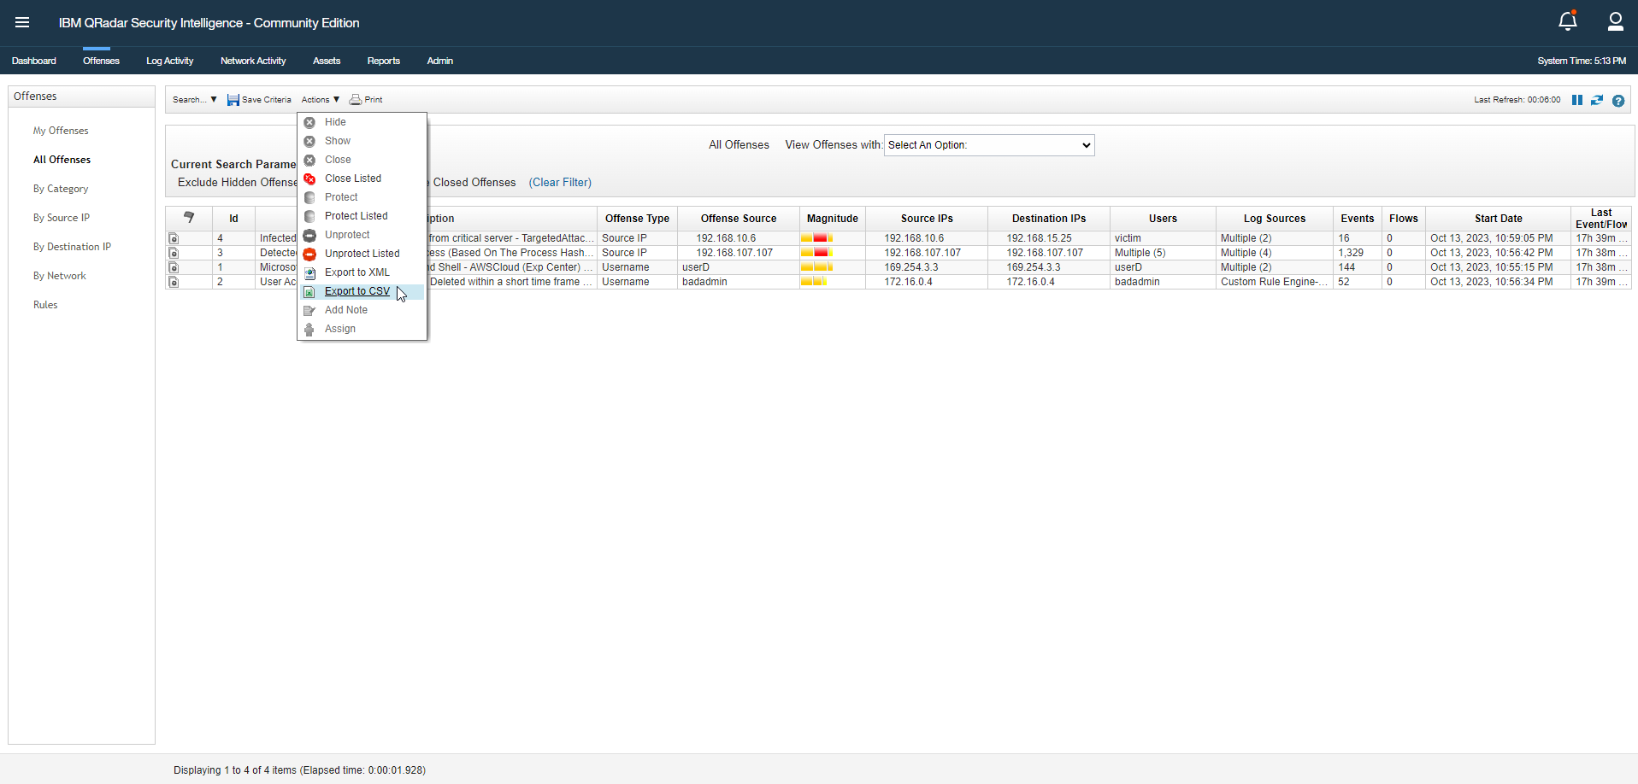Open By Source IP in the sidebar
1638x784 pixels.
62,218
